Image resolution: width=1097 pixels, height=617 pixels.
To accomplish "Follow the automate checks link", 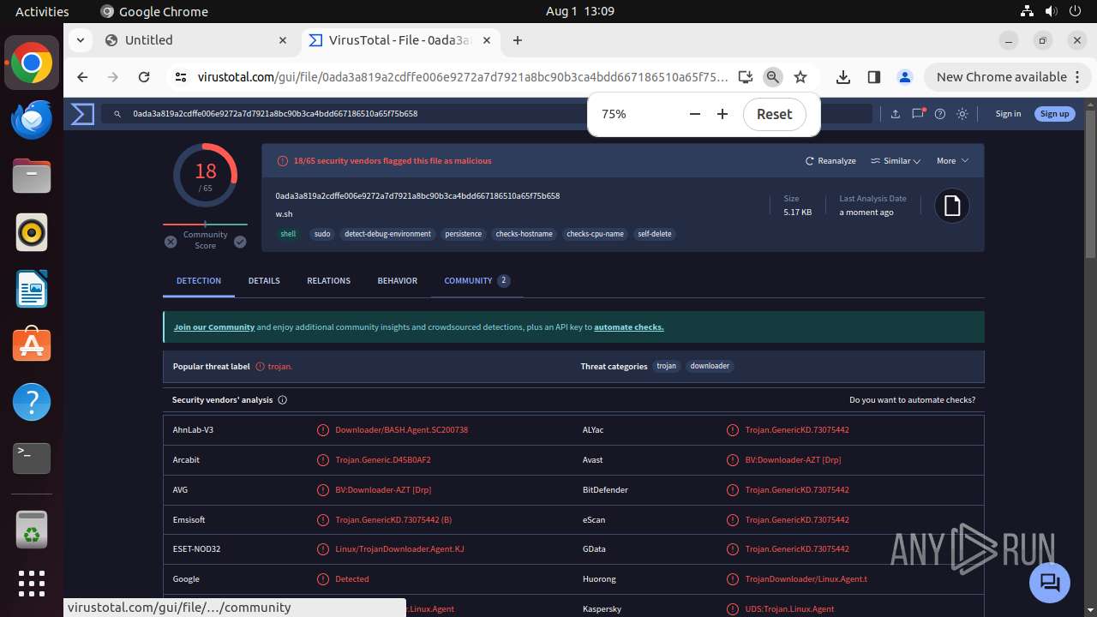I will pyautogui.click(x=629, y=327).
